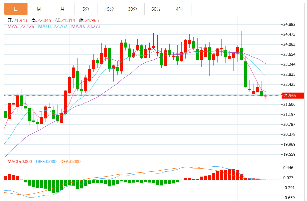Click the 20.787 price axis label
This screenshot has width=307, height=201.
pyautogui.click(x=289, y=124)
